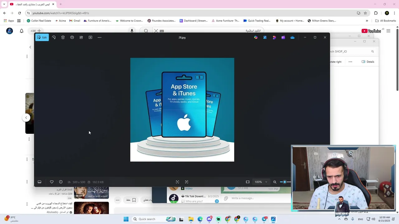This screenshot has width=399, height=224.
Task: Open a new browser tab
Action: pyautogui.click(x=60, y=4)
